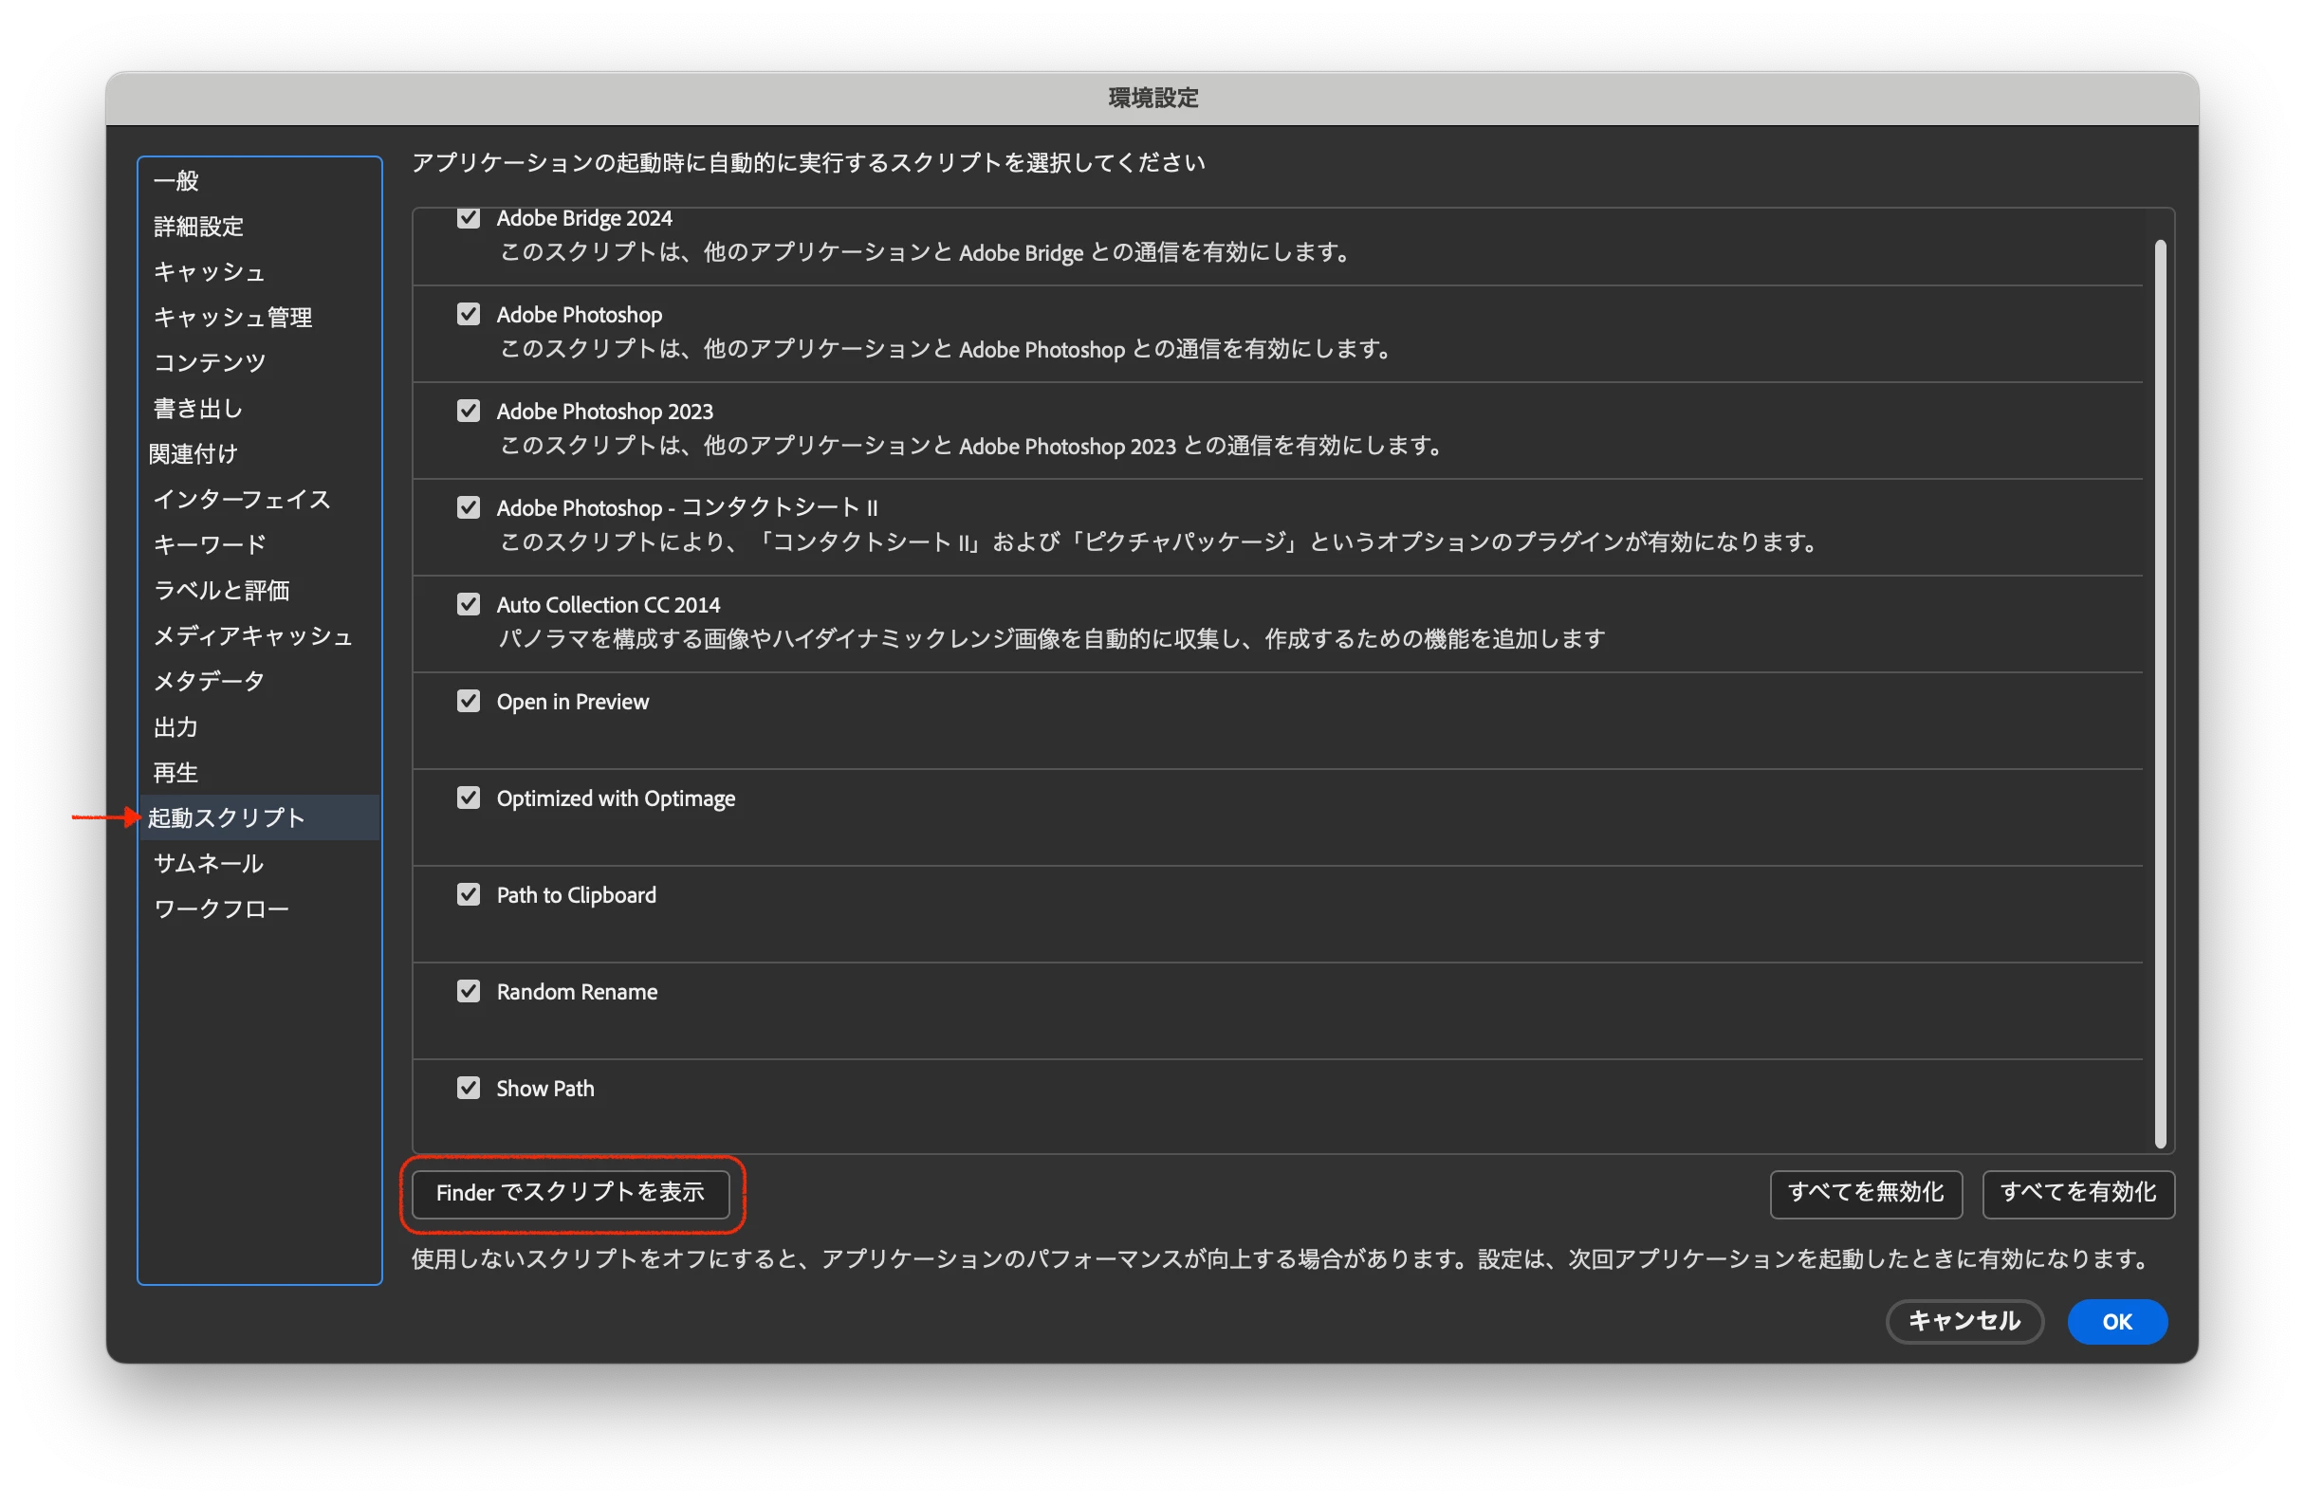Uncheck the Adobe Bridge 2024 script checkbox
Viewport: 2305px width, 1504px height.
[469, 218]
